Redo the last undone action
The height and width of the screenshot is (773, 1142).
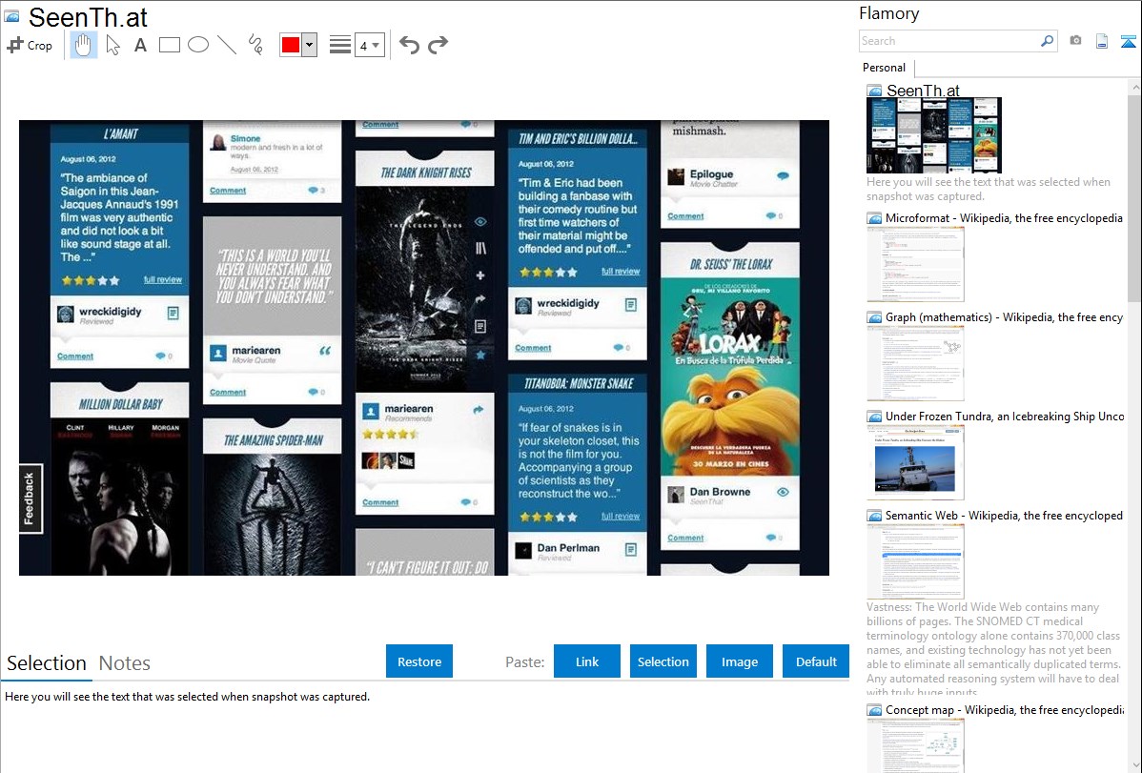438,45
